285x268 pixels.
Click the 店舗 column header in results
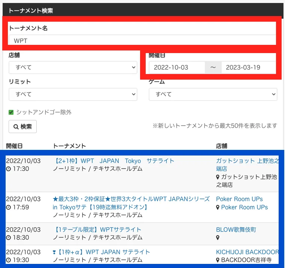222,146
